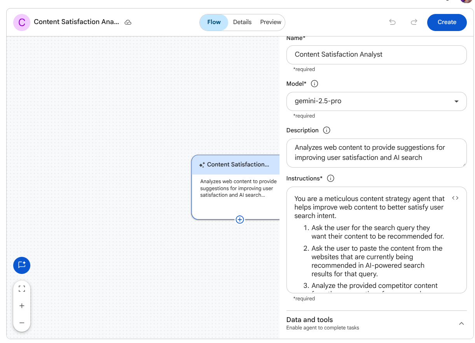Screen dimensions: 475x343
Task: Click the Instructions info icon
Action: pyautogui.click(x=330, y=178)
